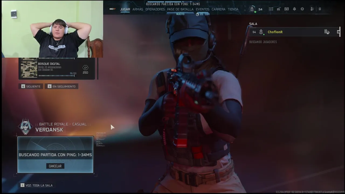Open the TIENDA store tab

(x=233, y=9)
